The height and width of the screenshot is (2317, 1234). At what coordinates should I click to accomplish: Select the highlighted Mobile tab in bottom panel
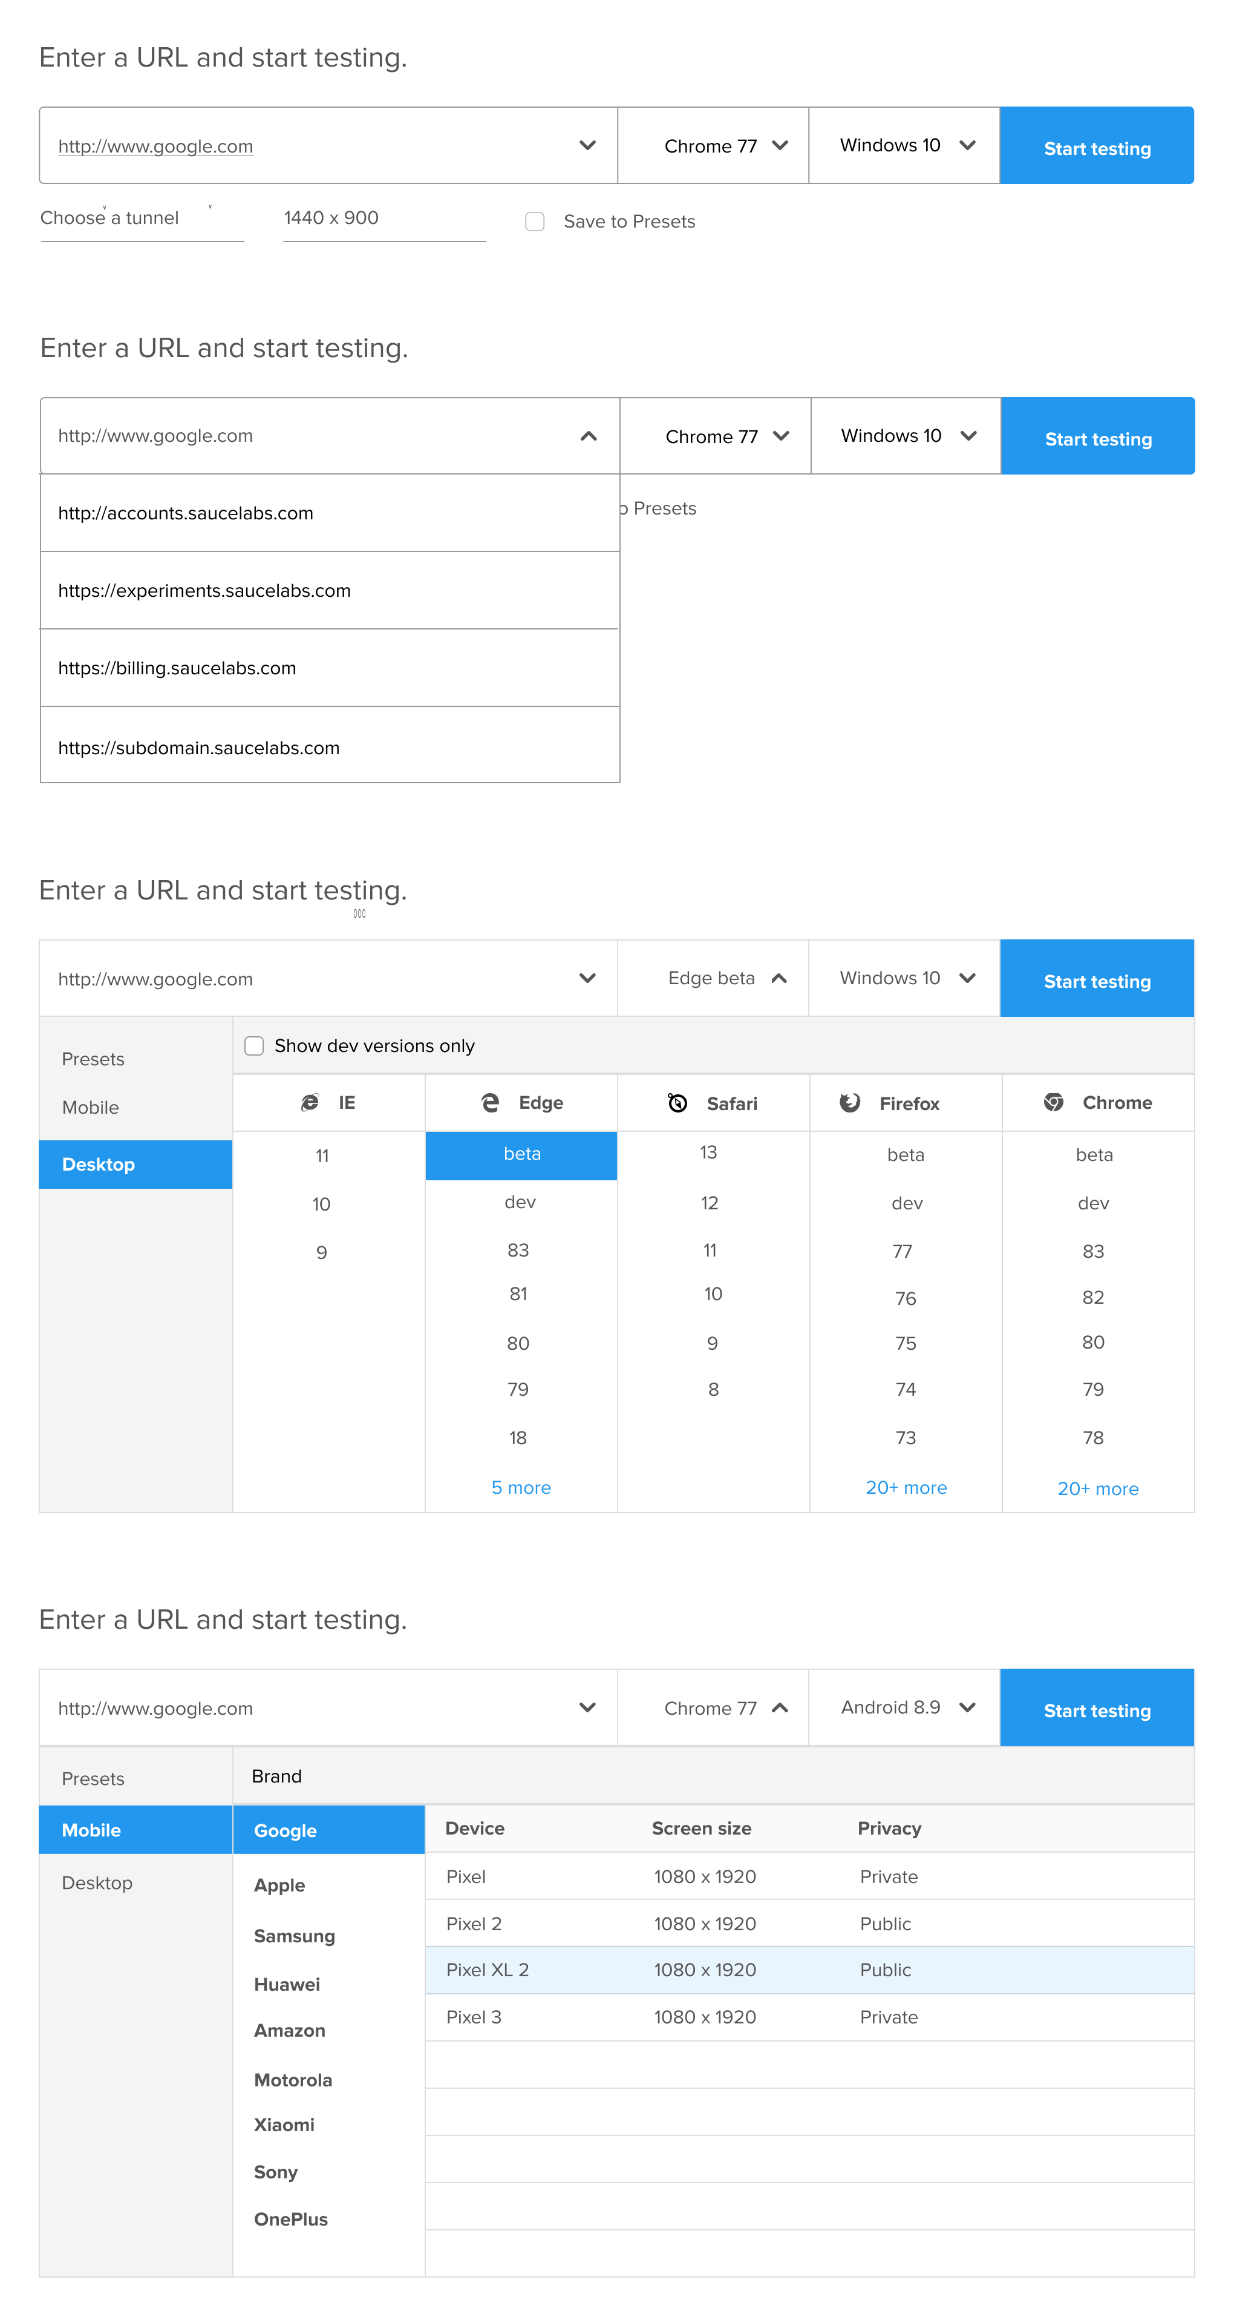[x=135, y=1830]
